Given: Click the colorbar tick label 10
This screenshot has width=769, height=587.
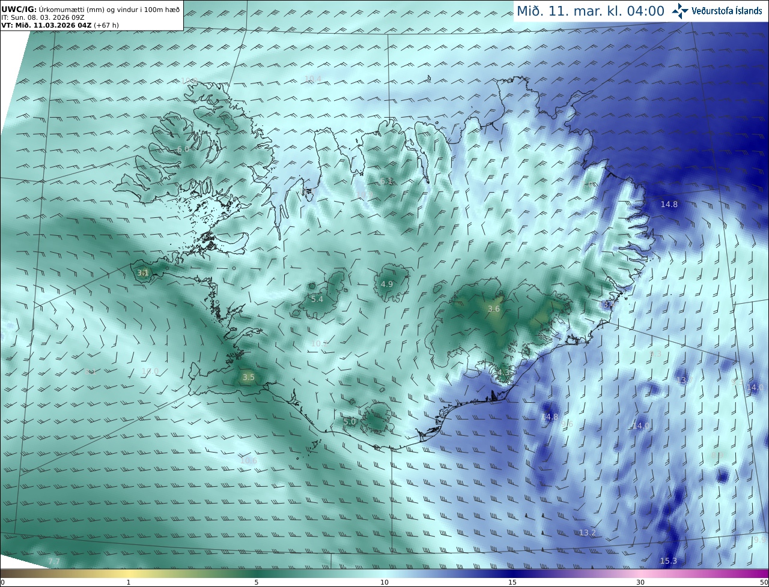Looking at the screenshot, I should click(x=384, y=582).
